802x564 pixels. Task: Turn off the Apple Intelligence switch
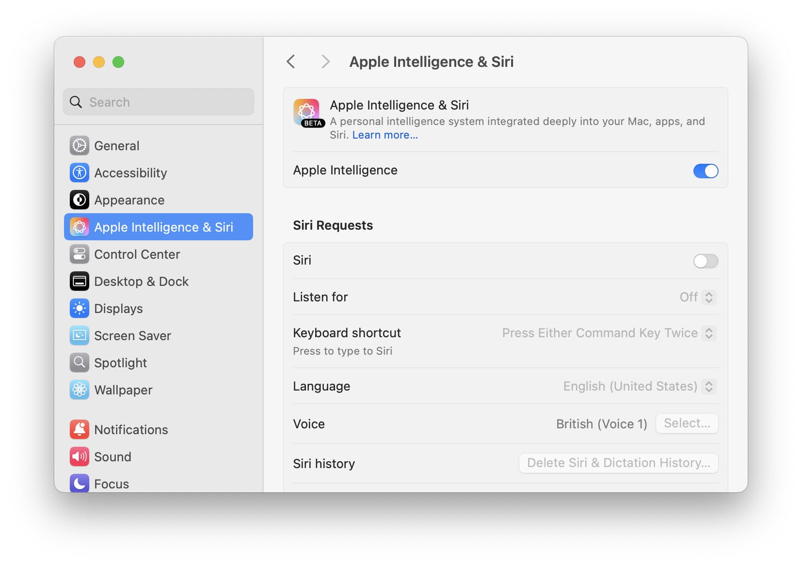tap(706, 171)
